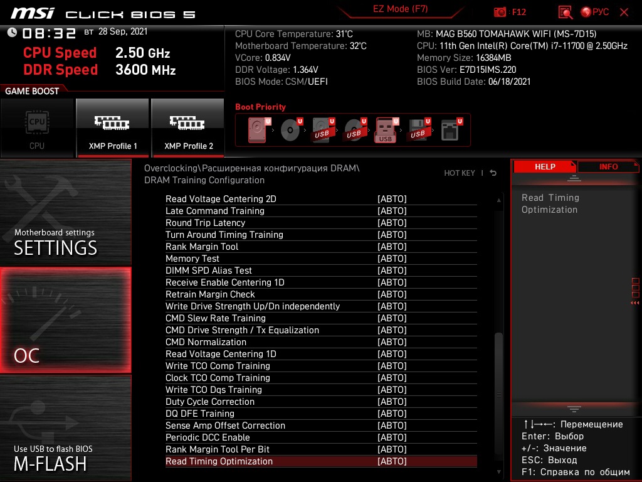
Task: Click the help panel bottom grip handle
Action: click(574, 409)
